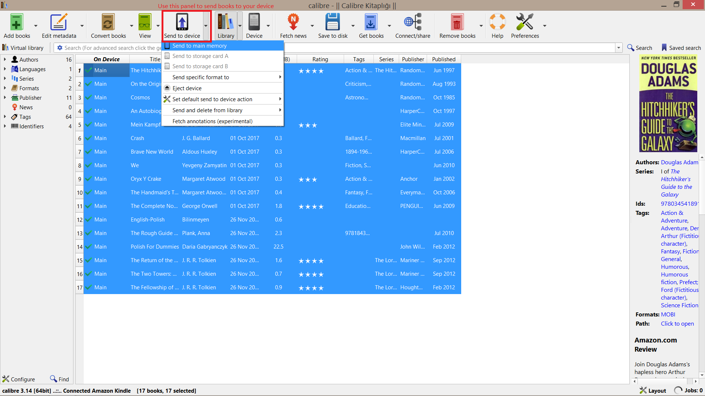Expand Convert books dropdown arrow
705x396 pixels.
[x=131, y=26]
